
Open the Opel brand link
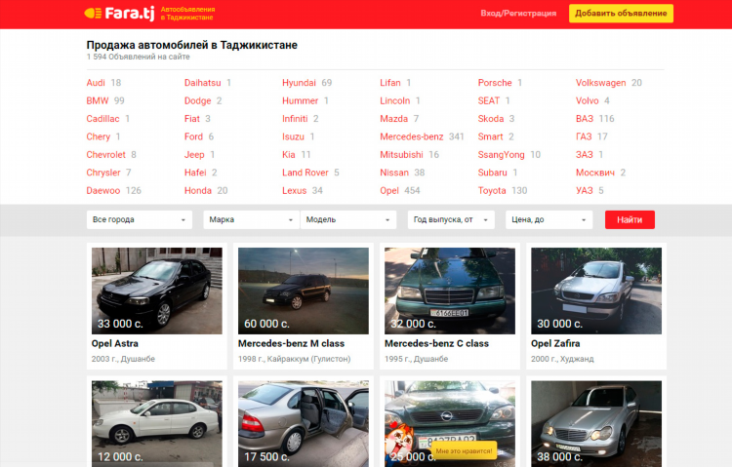click(389, 190)
